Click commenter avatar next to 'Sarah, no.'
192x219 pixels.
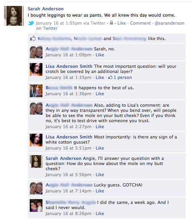tap(36, 52)
